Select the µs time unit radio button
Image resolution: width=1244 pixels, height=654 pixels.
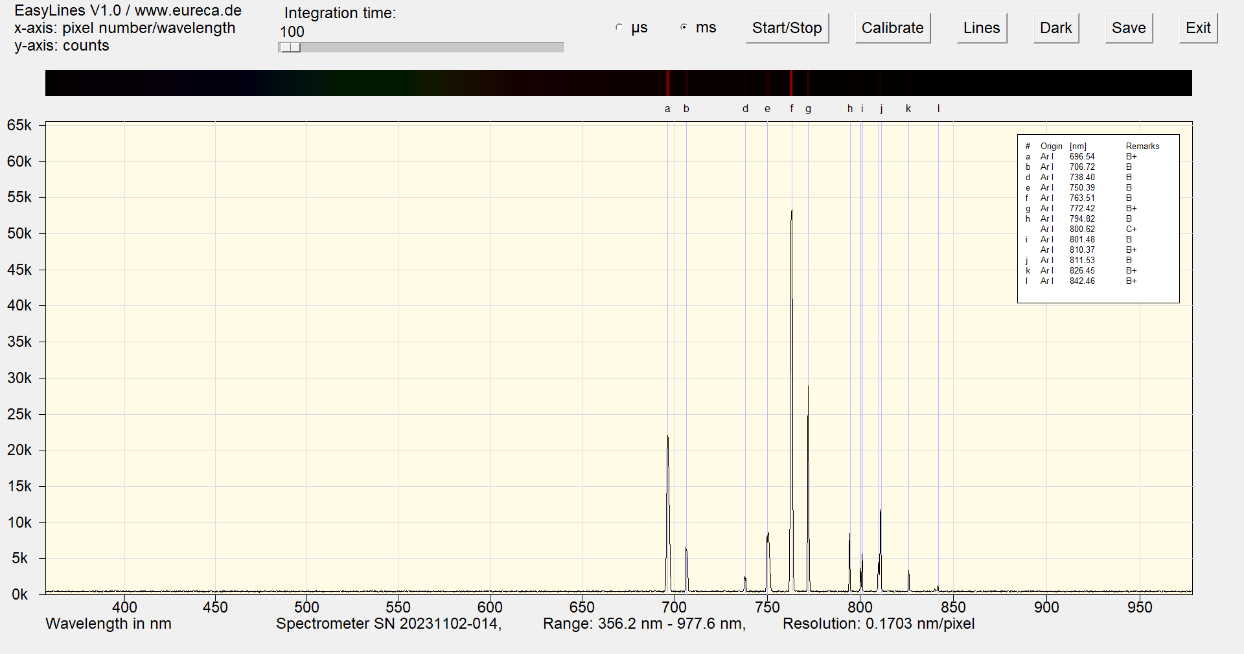coord(619,27)
